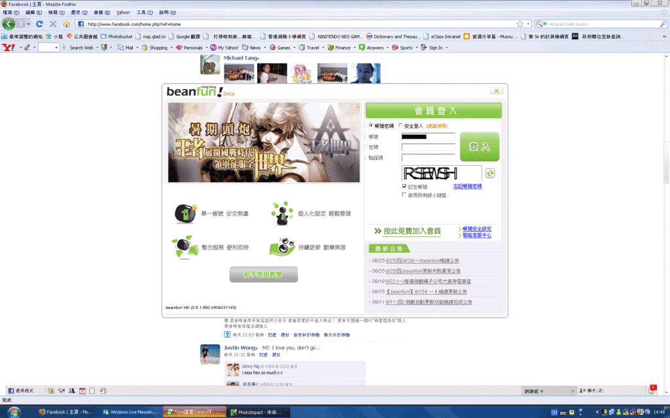Bookmark this page with the star icon

520,24
